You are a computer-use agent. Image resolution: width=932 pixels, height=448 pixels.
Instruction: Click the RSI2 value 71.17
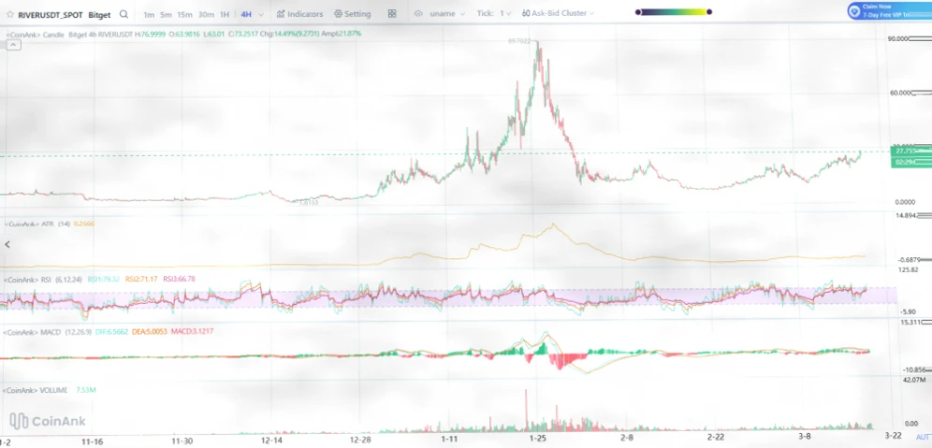(141, 279)
